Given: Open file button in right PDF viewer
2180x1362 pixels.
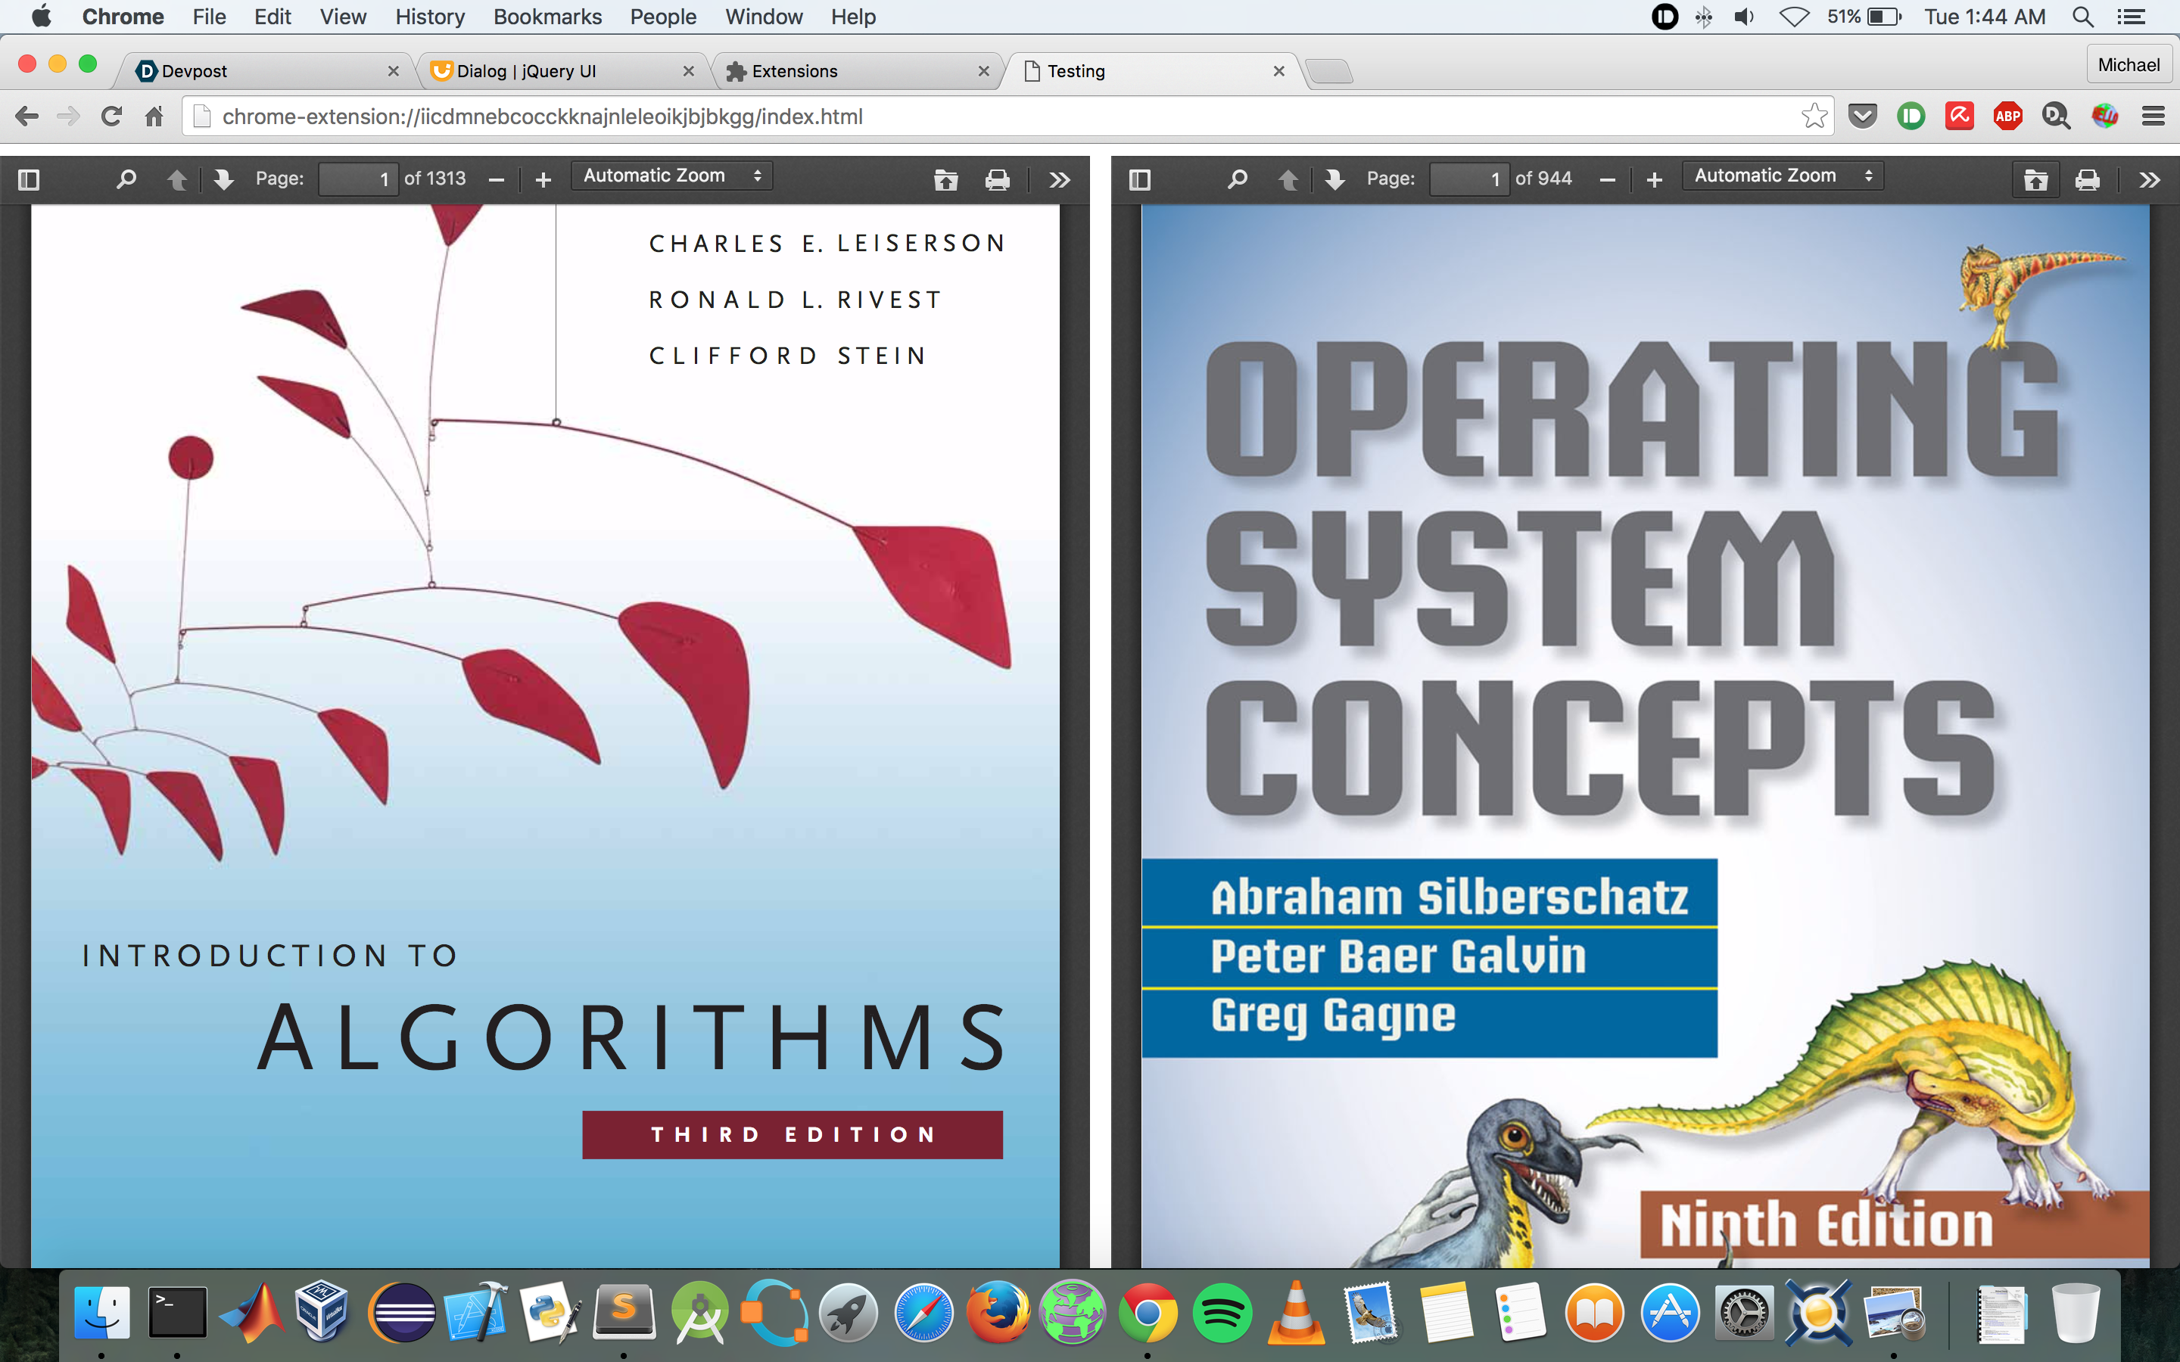Looking at the screenshot, I should [x=2036, y=180].
